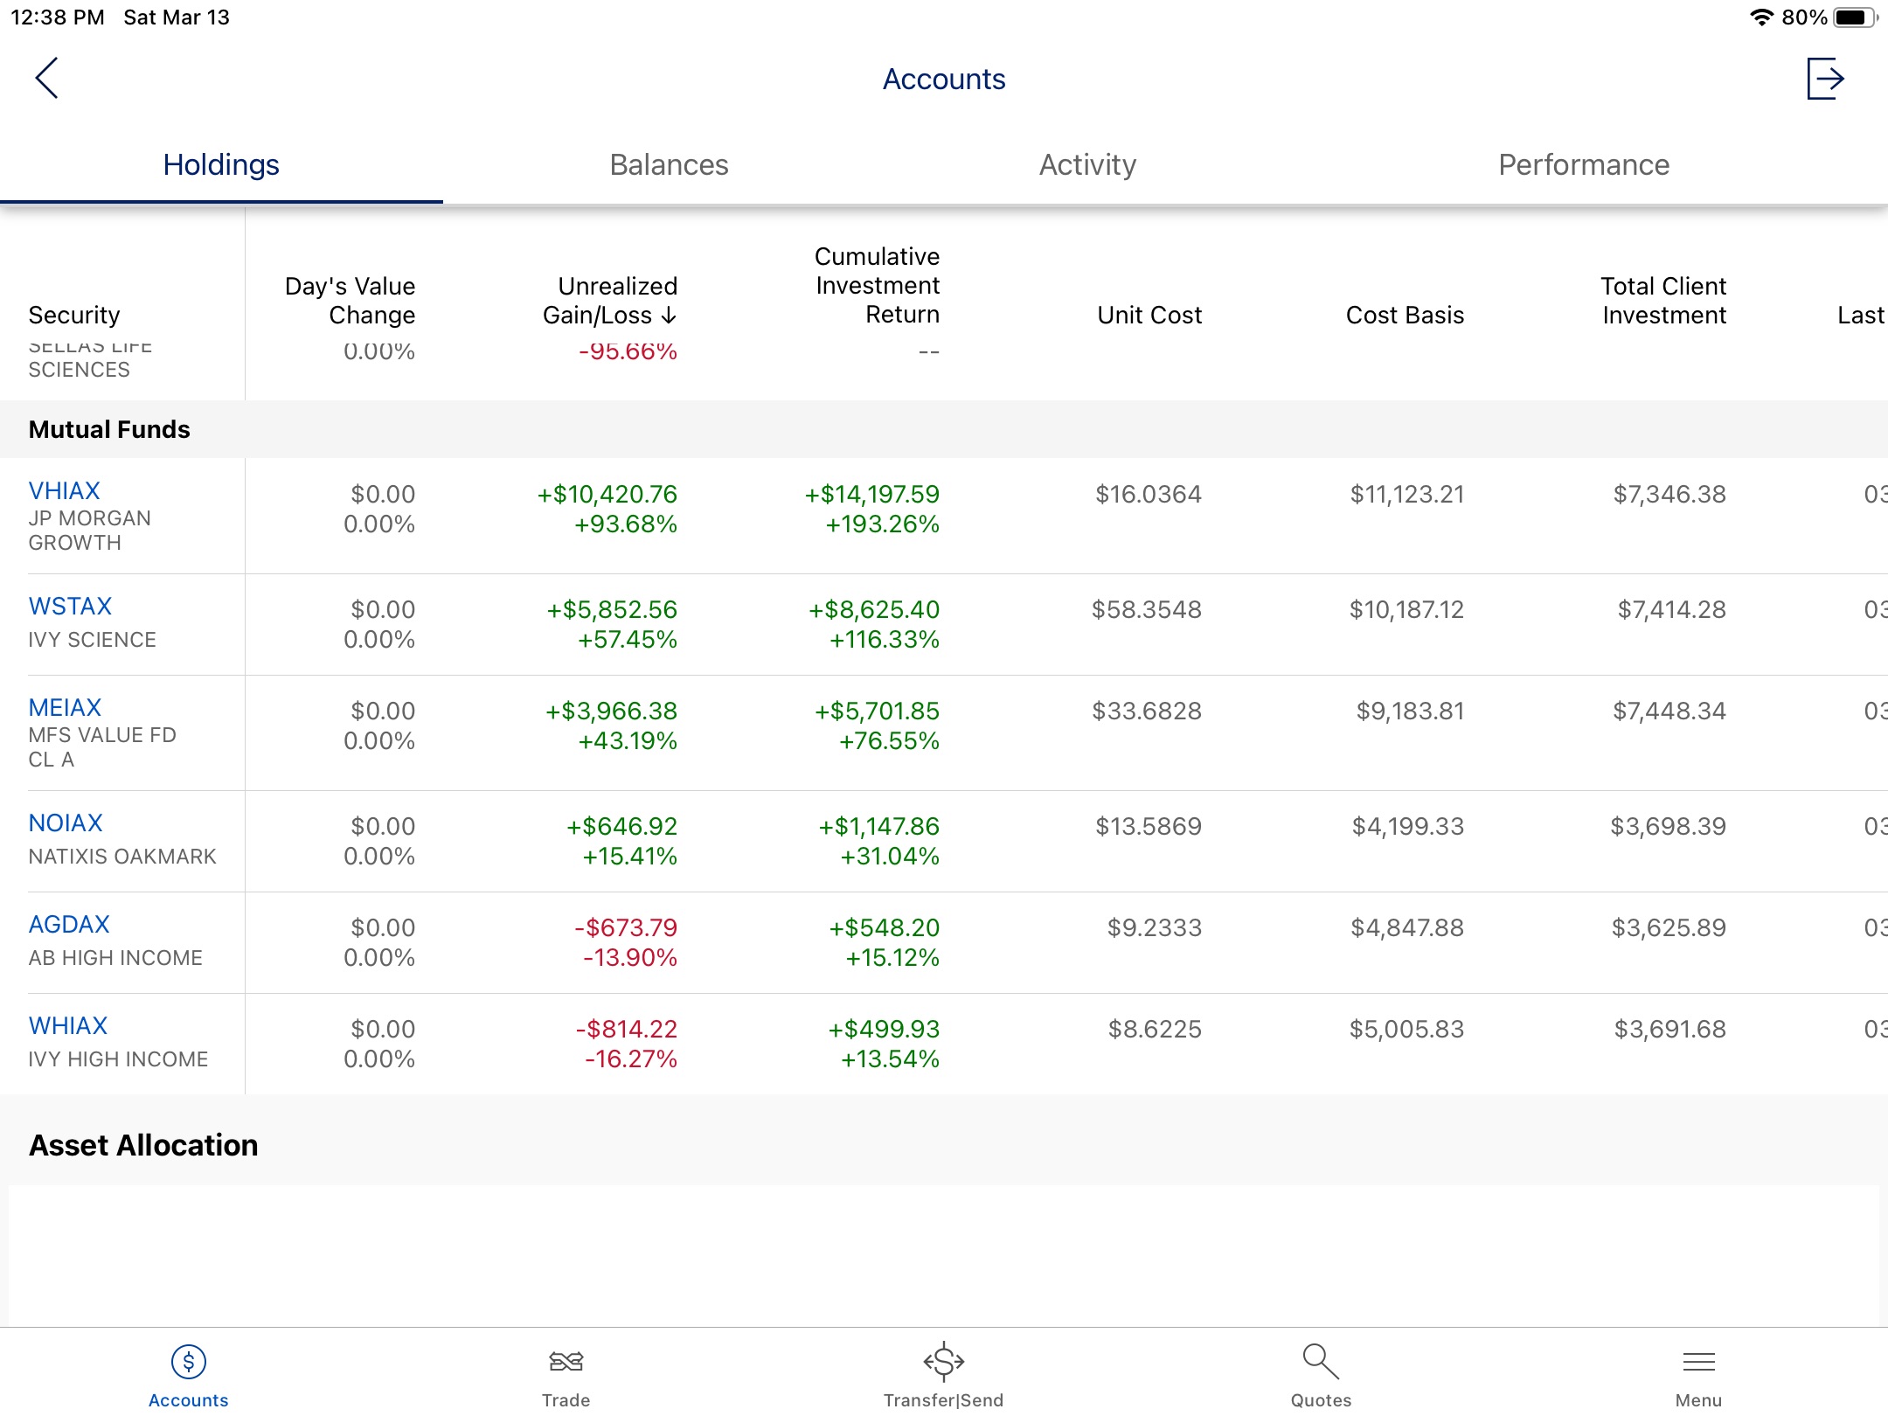Switch to the Performance tab
This screenshot has height=1416, width=1888.
point(1584,164)
